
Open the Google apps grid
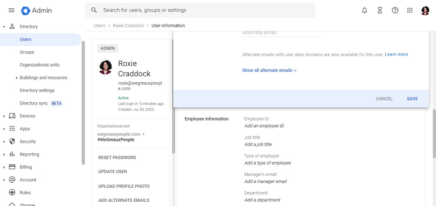pos(410,10)
